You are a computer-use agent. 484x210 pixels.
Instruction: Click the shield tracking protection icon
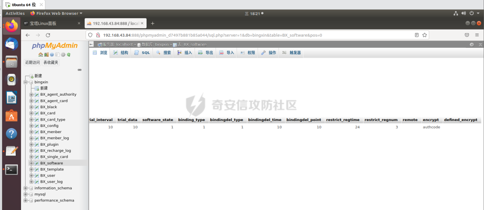click(90, 35)
